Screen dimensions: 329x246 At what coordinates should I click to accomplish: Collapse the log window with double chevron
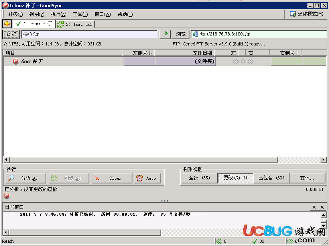coord(314,207)
